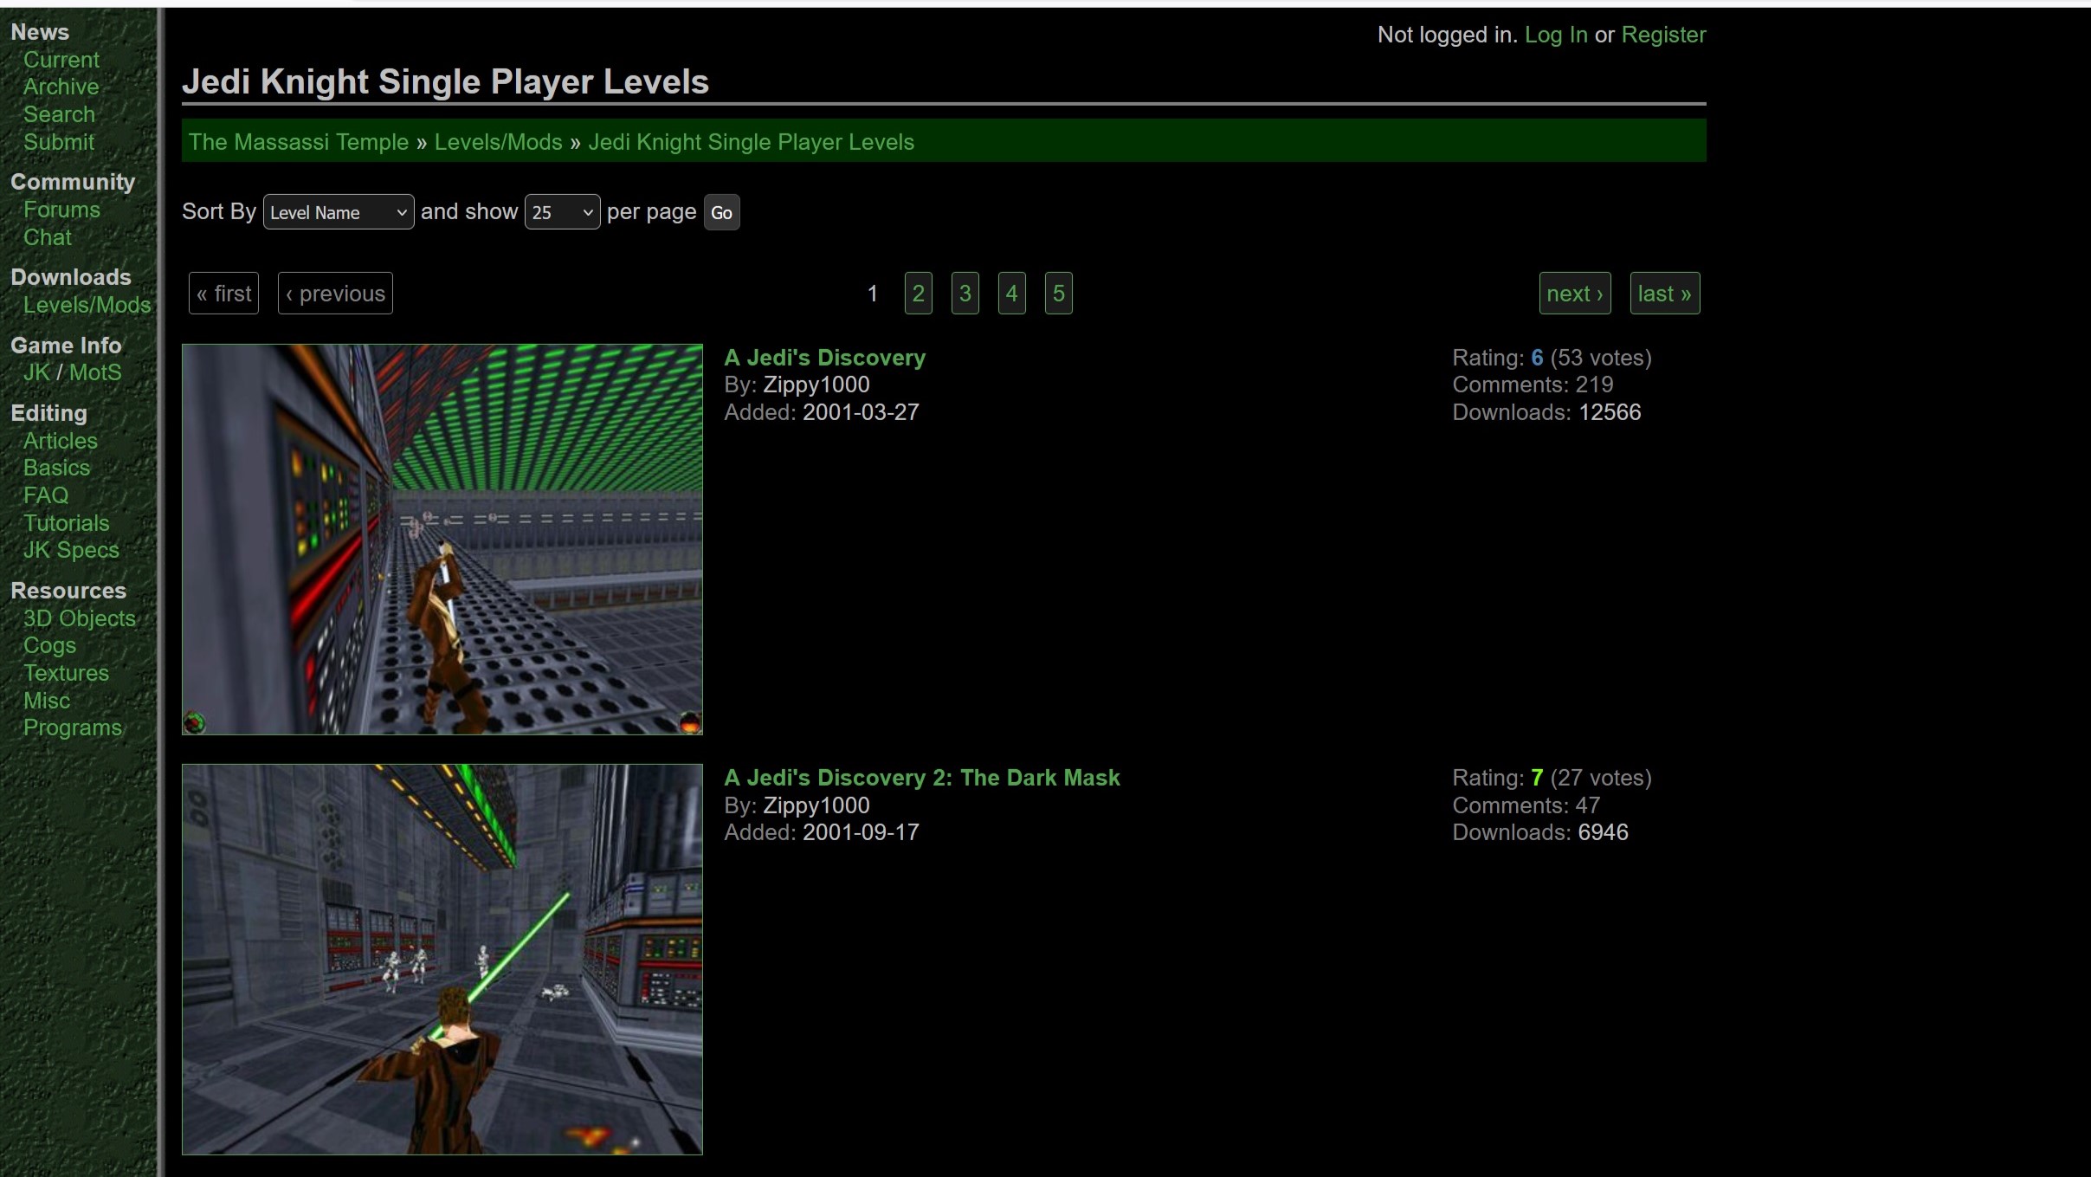Click the 'Downloads: 6946' text
This screenshot has width=2091, height=1177.
1540,832
